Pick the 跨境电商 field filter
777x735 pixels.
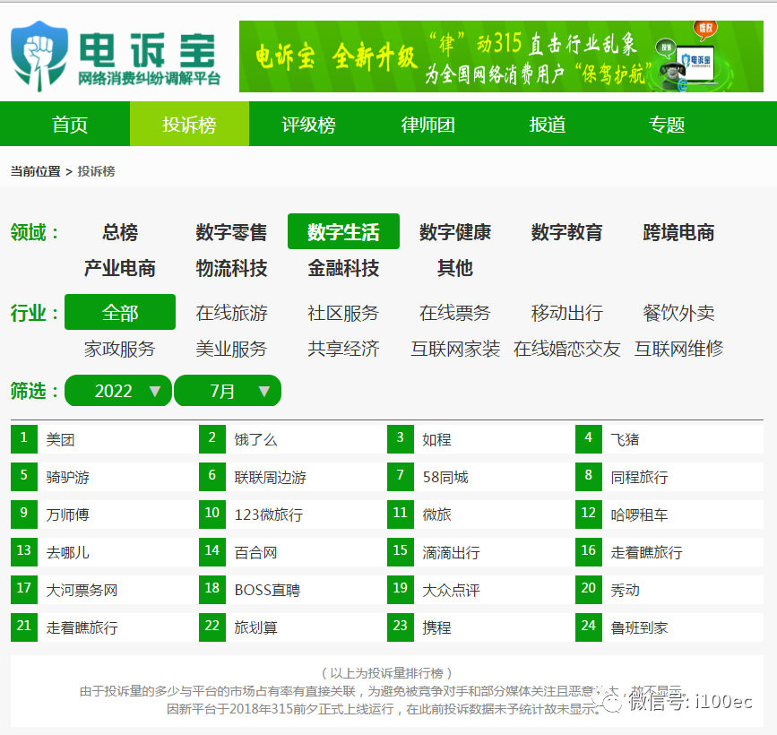coord(678,232)
